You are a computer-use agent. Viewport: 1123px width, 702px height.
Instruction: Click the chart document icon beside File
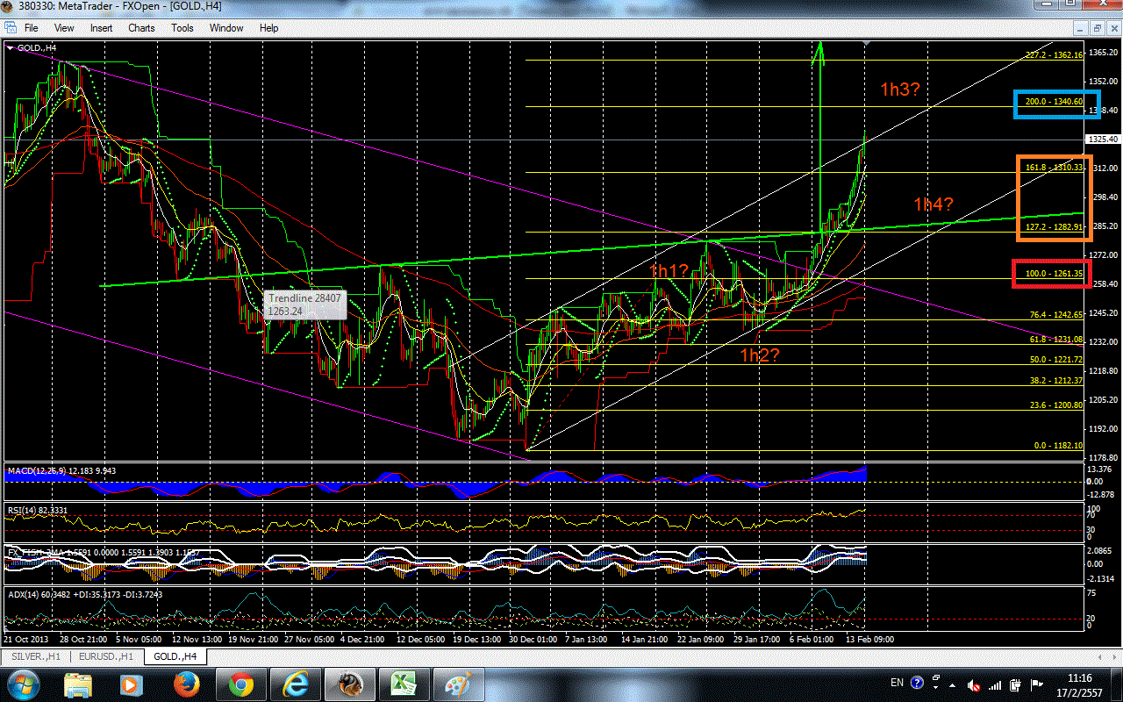9,28
